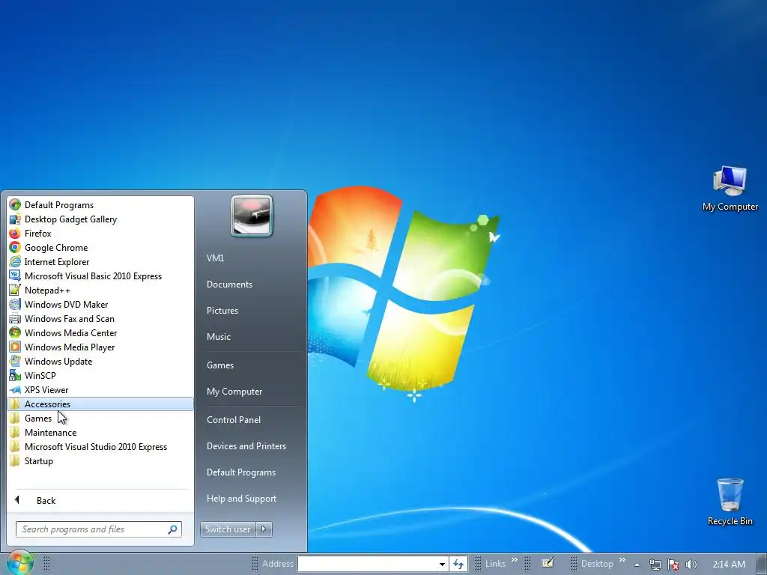Open Windows Update
Image resolution: width=767 pixels, height=575 pixels.
pos(100,361)
